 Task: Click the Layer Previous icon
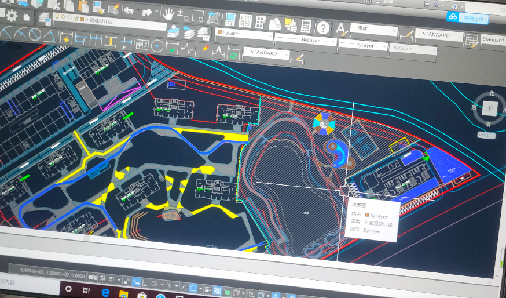tap(189, 32)
